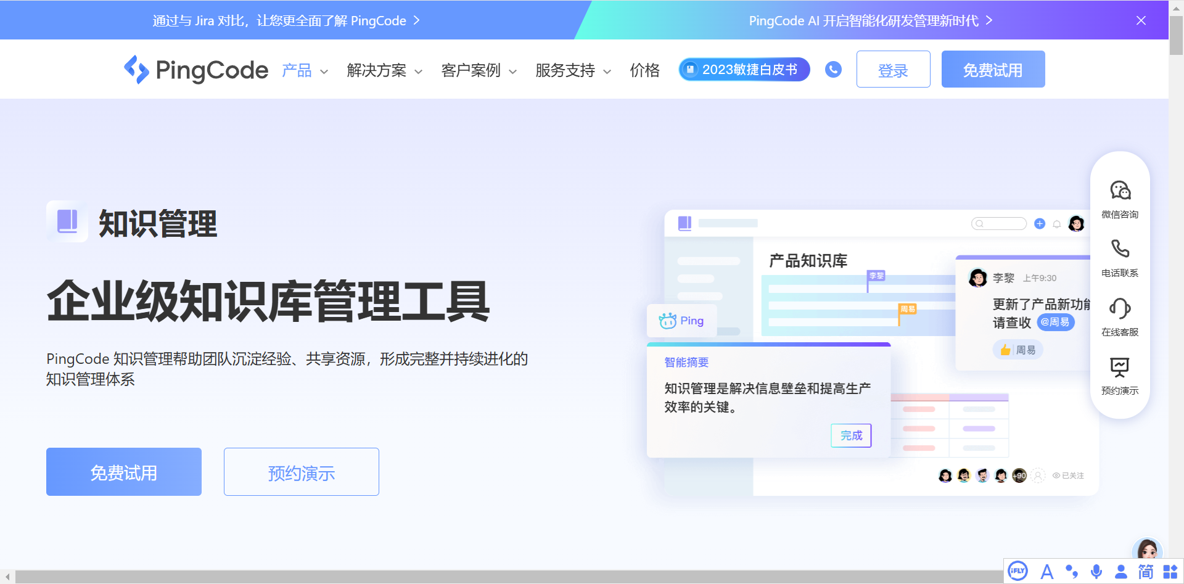Click the PingCode logo
This screenshot has height=584, width=1184.
click(196, 70)
